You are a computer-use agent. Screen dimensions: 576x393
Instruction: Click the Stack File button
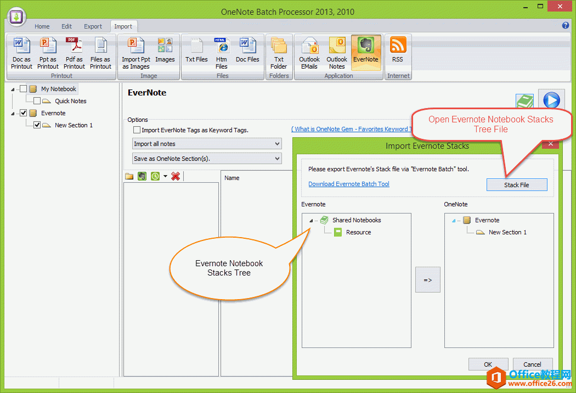click(x=516, y=184)
